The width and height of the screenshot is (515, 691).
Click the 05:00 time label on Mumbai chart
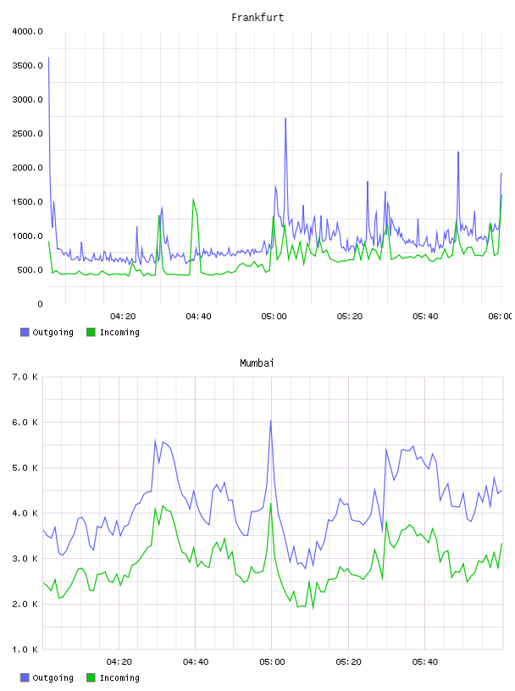click(272, 662)
